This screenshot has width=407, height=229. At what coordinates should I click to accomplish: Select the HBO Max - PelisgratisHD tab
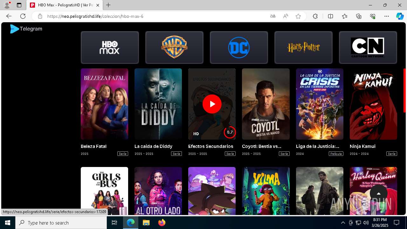[65, 5]
